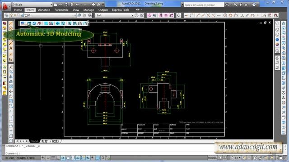Click the workspace settings gear icon in status bar
Screen dimensions: 289x162
coord(255,158)
